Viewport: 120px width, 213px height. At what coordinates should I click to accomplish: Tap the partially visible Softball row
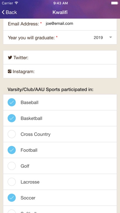point(60,209)
